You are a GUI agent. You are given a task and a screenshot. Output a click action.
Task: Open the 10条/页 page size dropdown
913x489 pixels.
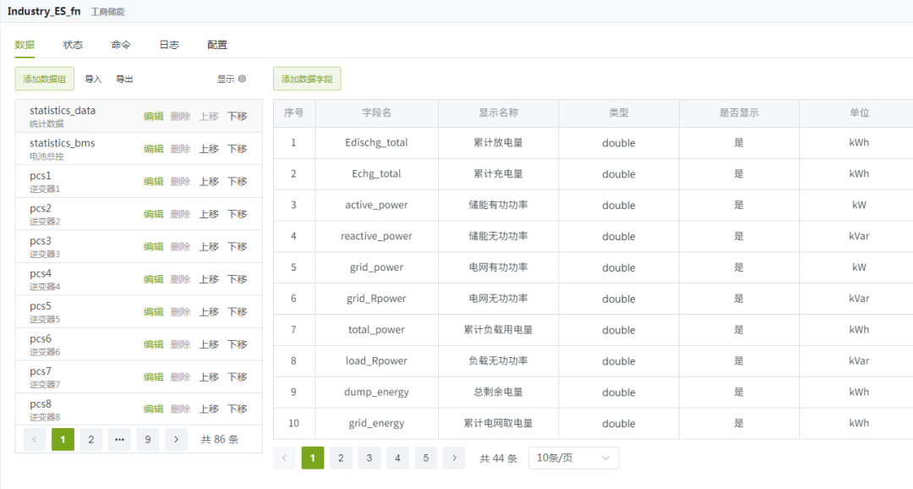coord(573,458)
